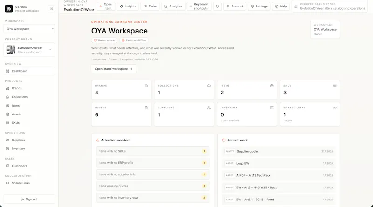The image size is (373, 207).
Task: Click the Sign out button
Action: 29,199
